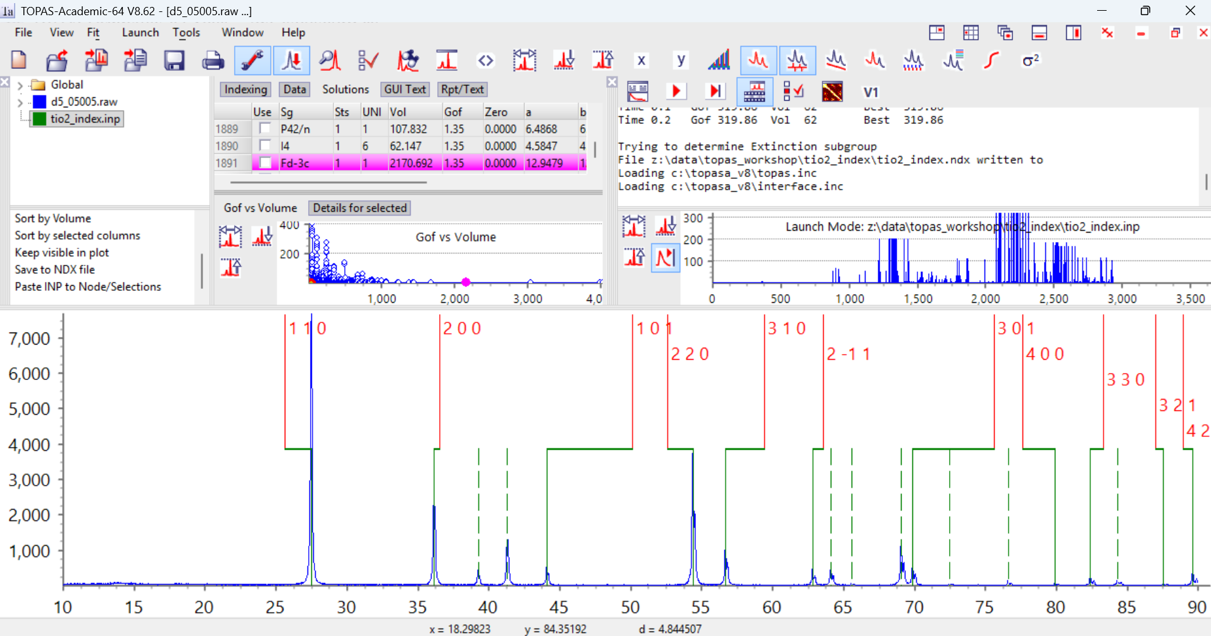Click the Print icon in toolbar
Image resolution: width=1211 pixels, height=636 pixels.
(213, 61)
